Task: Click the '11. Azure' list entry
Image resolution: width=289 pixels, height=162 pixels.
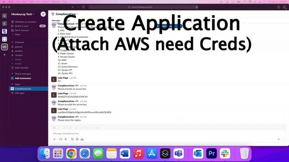Action: (62, 63)
